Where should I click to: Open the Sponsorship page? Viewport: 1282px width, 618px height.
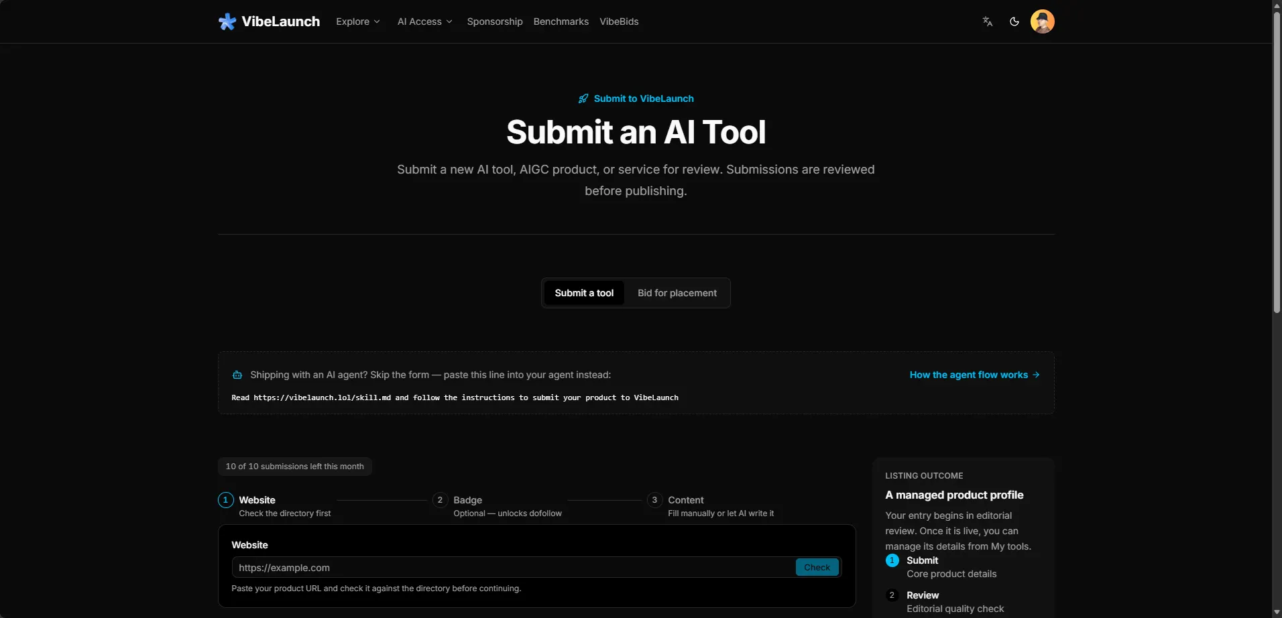coord(495,21)
